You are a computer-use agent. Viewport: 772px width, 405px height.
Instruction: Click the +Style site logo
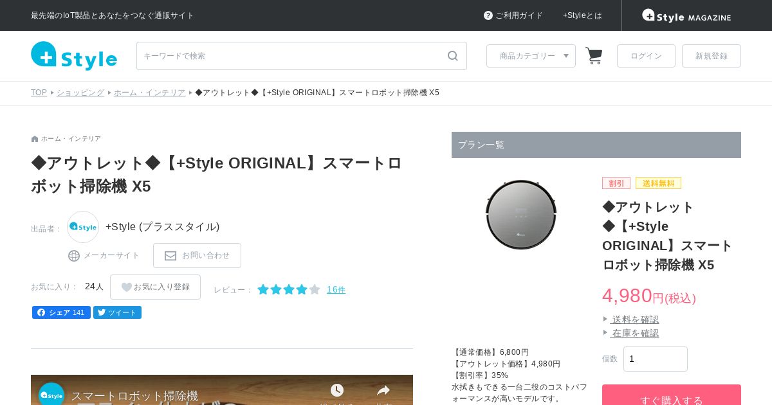click(x=74, y=56)
